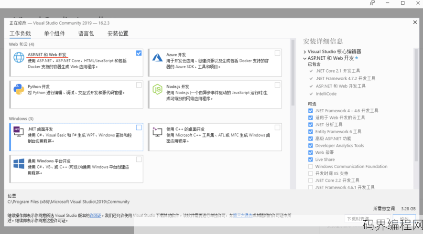Click the Community install path text
The image size is (423, 234).
68,202
